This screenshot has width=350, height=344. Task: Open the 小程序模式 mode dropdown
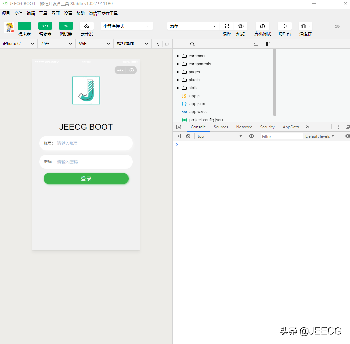(126, 26)
